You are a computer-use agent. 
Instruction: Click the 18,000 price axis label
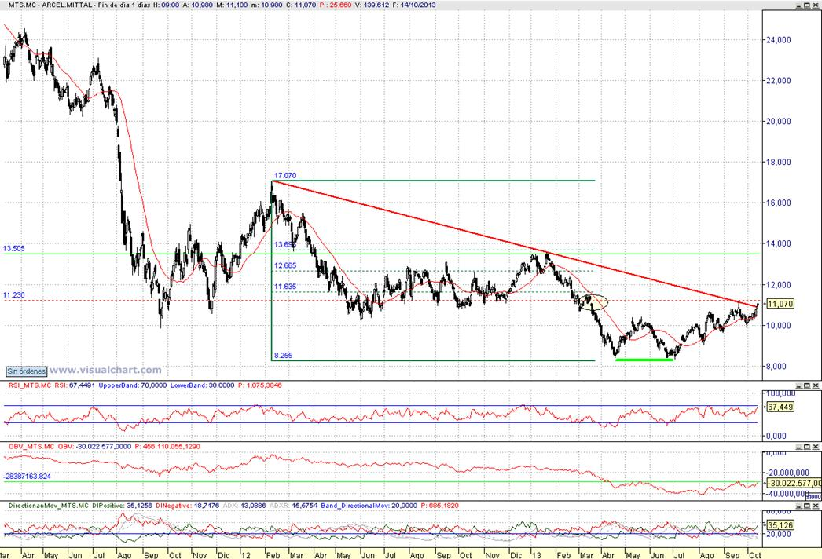tap(779, 162)
